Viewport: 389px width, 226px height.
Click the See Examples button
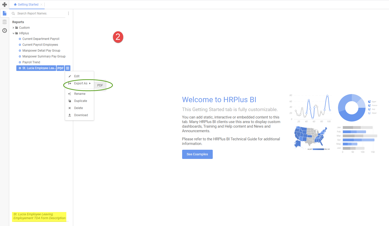coord(197,154)
